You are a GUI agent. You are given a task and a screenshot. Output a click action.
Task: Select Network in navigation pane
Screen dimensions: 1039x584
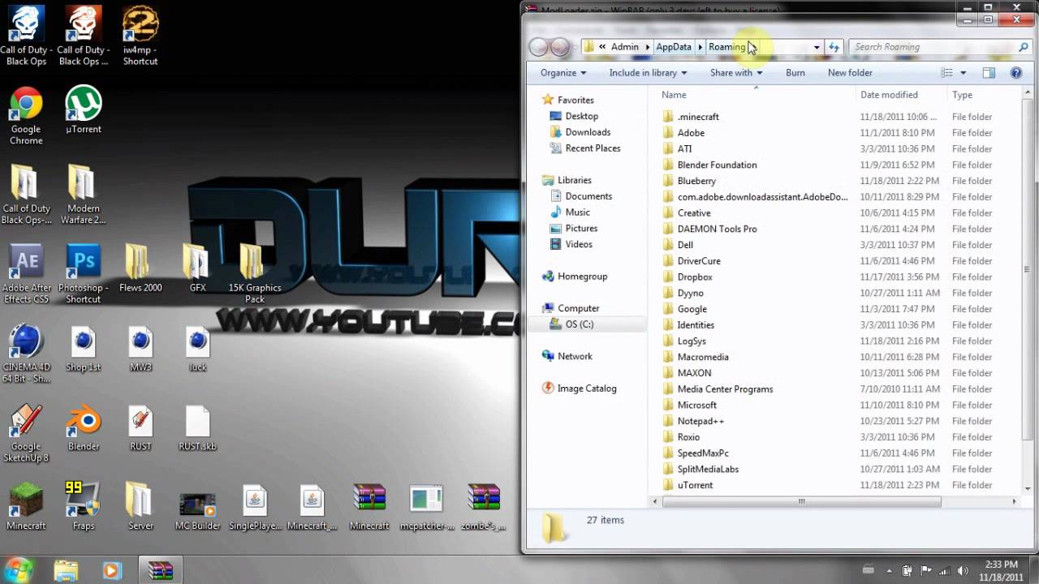click(575, 356)
